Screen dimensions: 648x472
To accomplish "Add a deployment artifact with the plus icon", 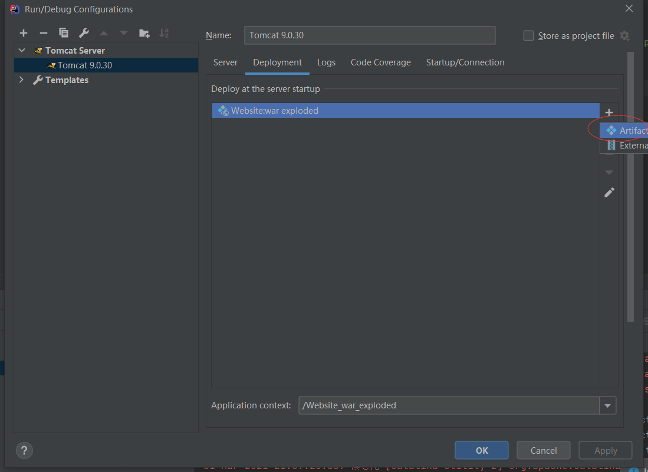I will point(609,112).
